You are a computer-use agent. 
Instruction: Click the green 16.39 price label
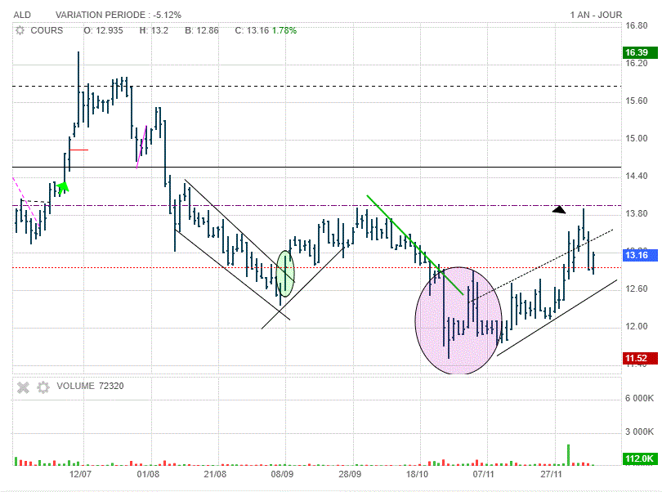640,52
